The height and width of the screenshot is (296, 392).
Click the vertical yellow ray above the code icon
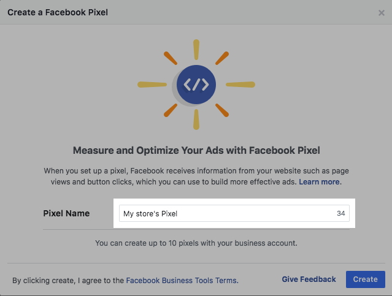196,50
